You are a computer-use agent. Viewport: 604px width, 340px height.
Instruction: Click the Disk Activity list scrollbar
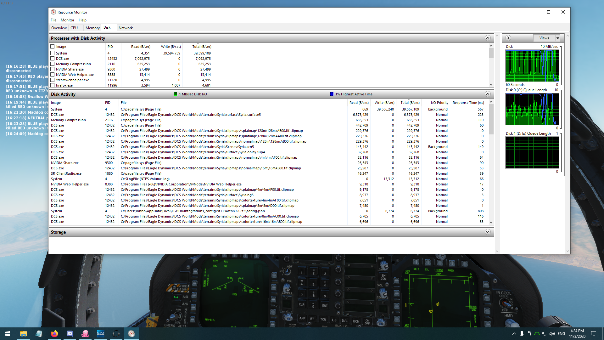(491, 162)
